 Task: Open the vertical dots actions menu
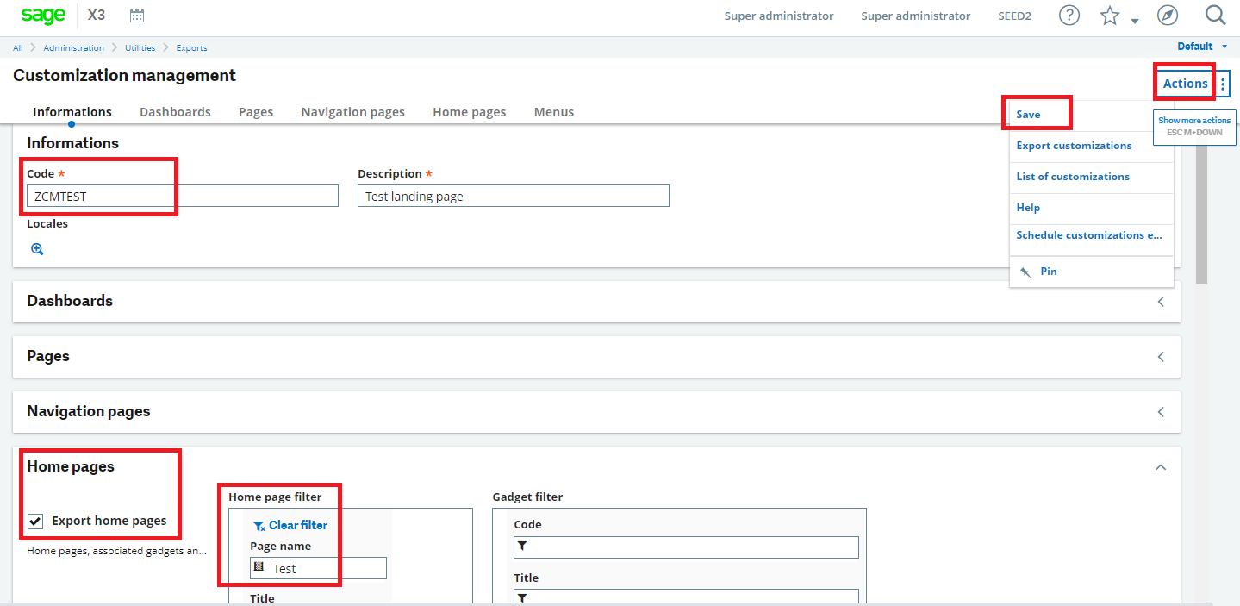coord(1224,84)
